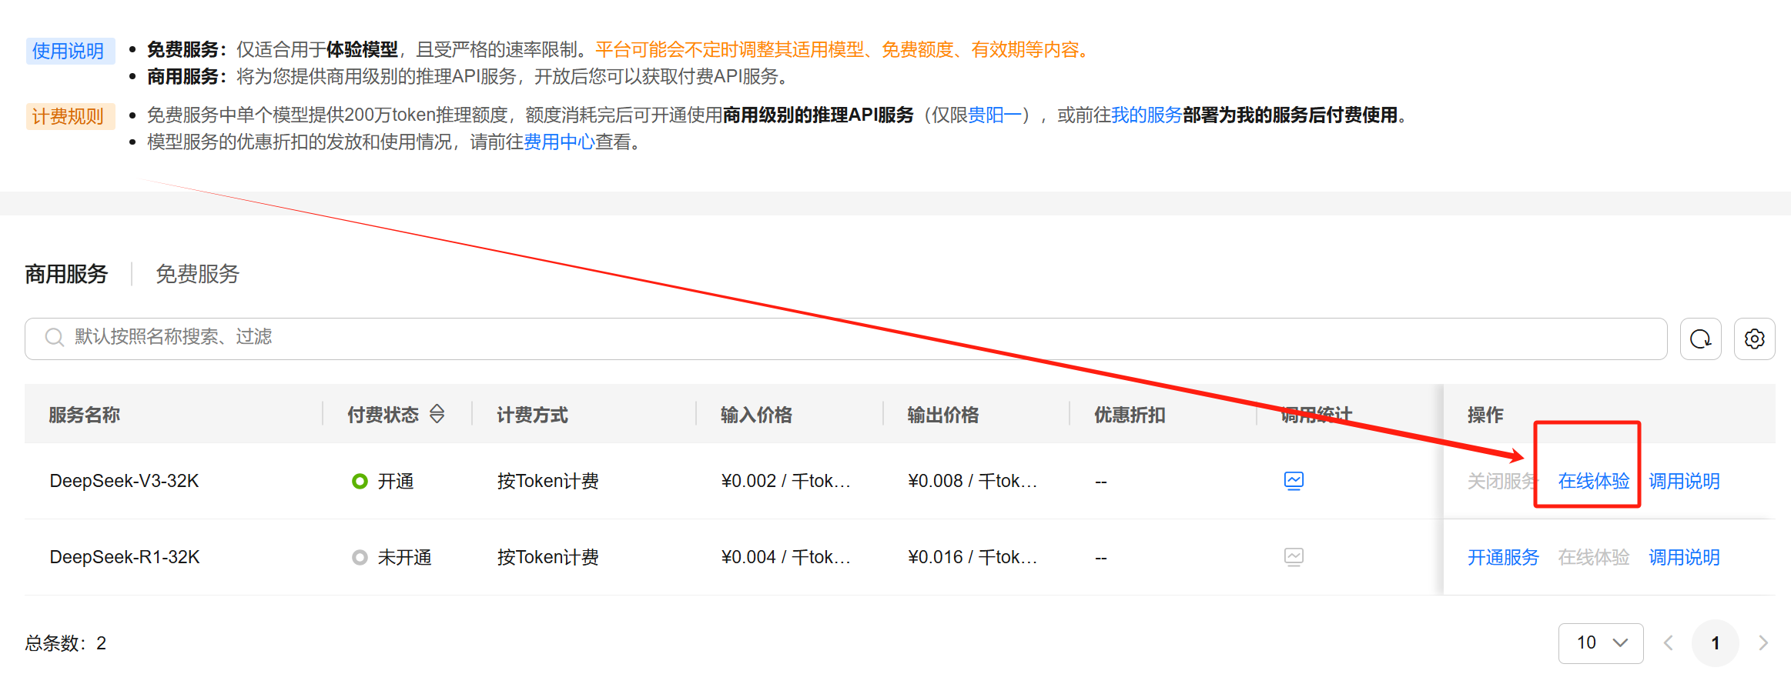This screenshot has height=674, width=1791.
Task: Click the 总条数: 2 total count
Action: pos(65,643)
